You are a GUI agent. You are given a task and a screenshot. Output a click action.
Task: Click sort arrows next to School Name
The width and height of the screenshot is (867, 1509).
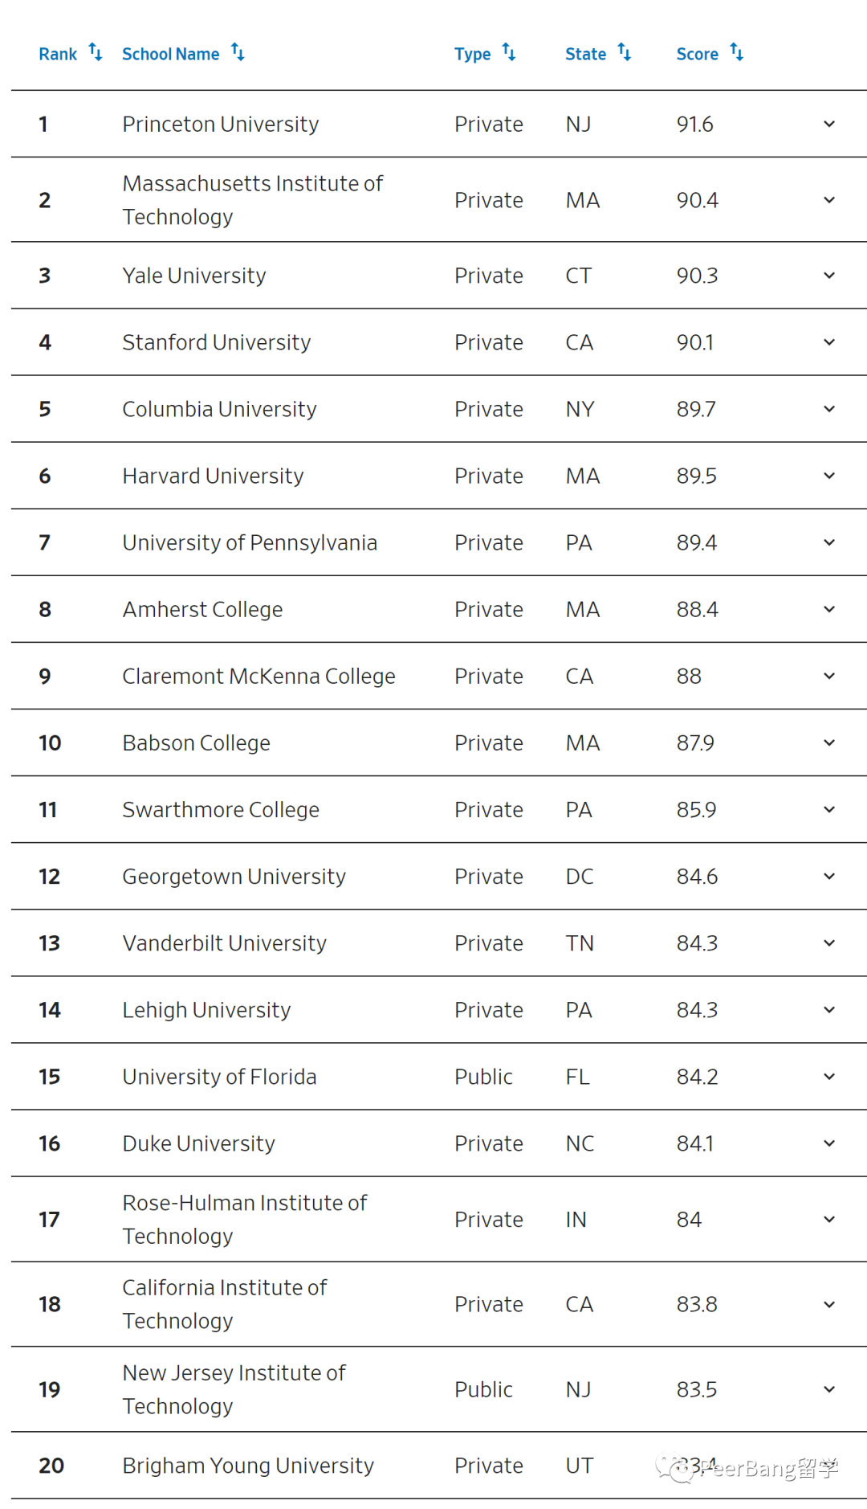point(238,52)
